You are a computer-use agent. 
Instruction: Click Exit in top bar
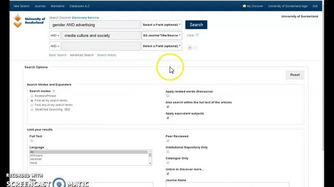point(315,6)
